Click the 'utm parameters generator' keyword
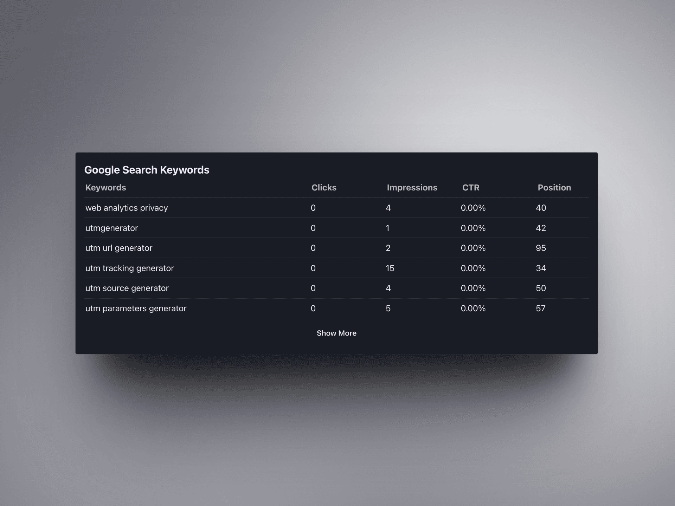 point(136,309)
